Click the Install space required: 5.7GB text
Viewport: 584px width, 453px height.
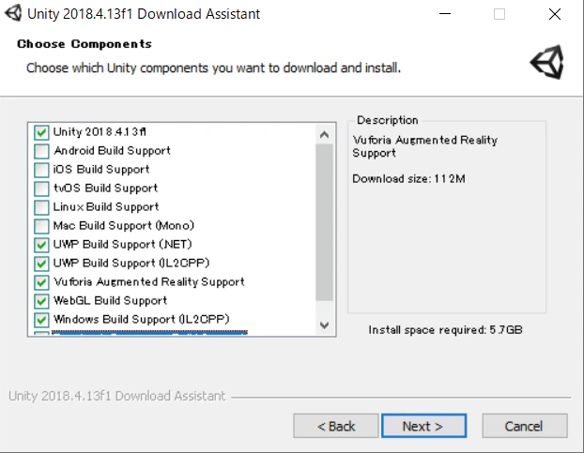pos(445,330)
